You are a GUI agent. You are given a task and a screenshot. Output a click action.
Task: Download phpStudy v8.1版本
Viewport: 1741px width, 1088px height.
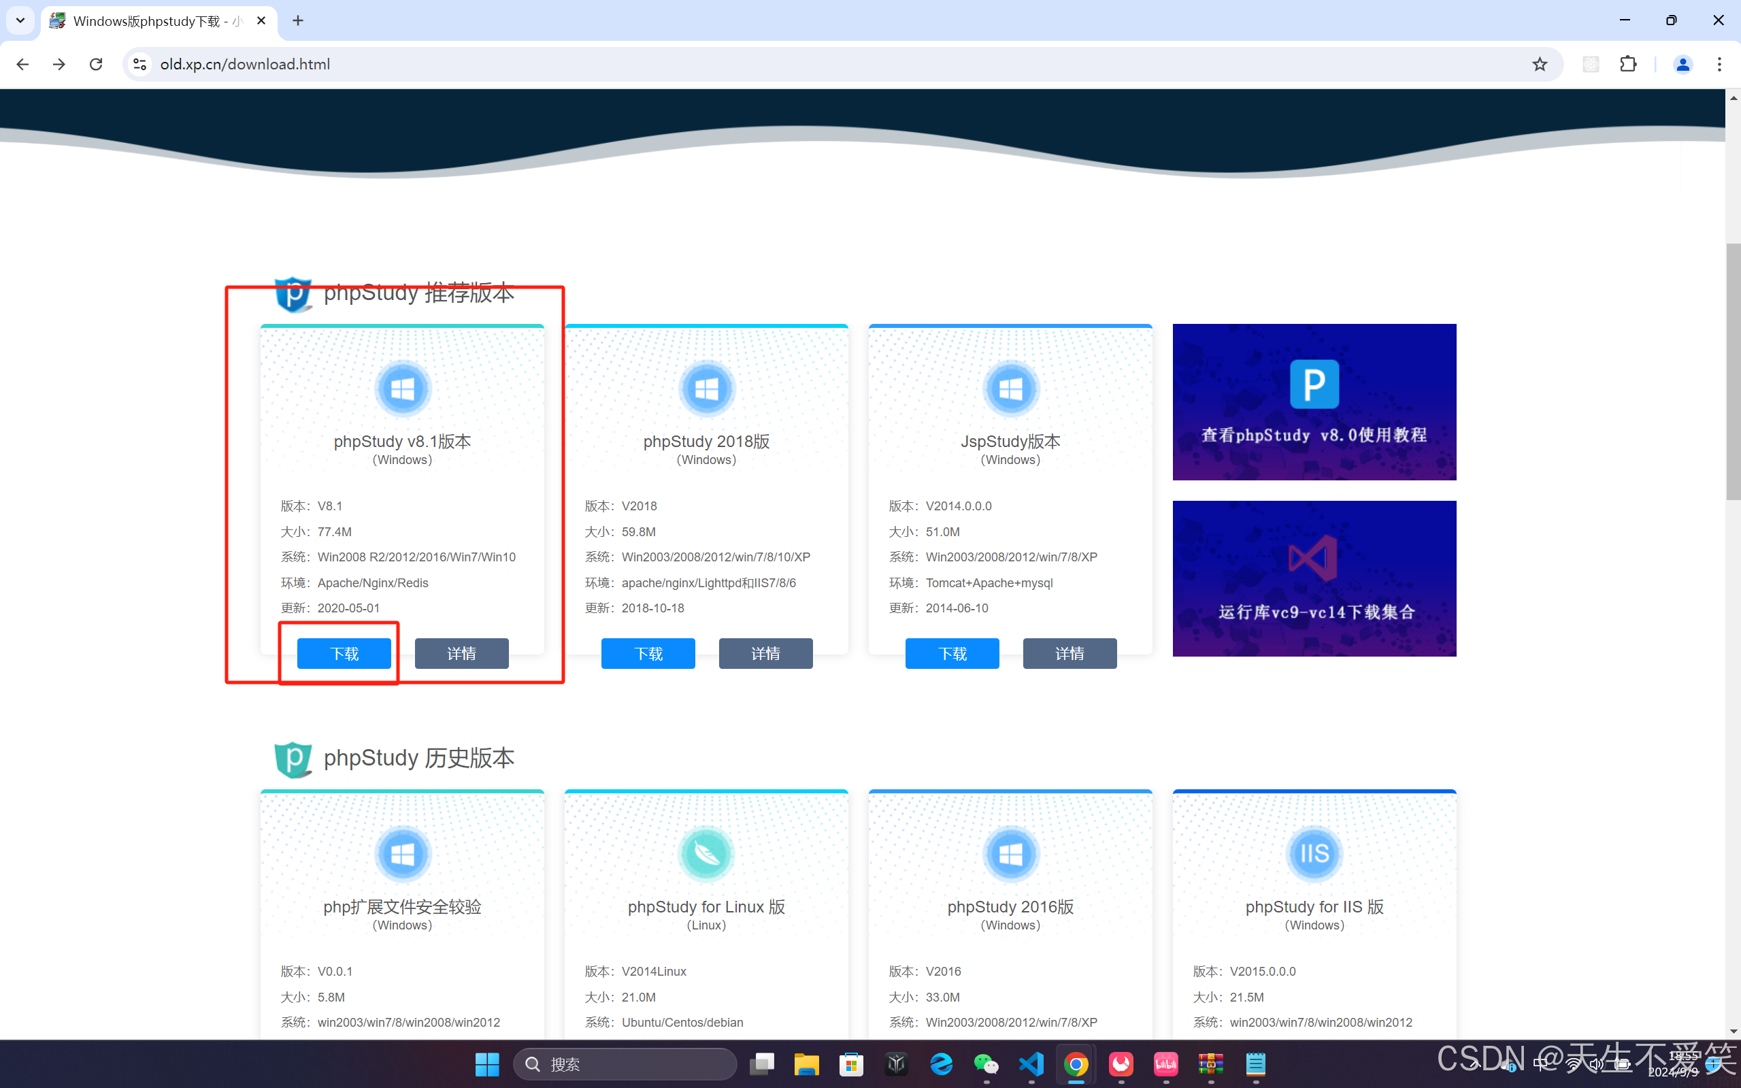[344, 653]
